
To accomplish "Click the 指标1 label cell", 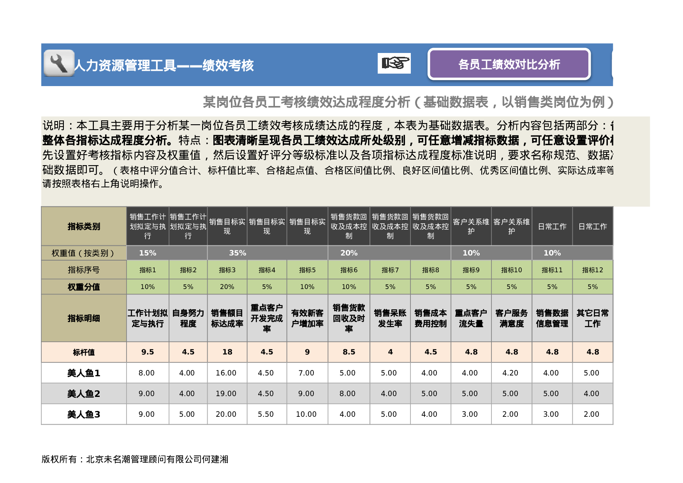I will tap(147, 270).
